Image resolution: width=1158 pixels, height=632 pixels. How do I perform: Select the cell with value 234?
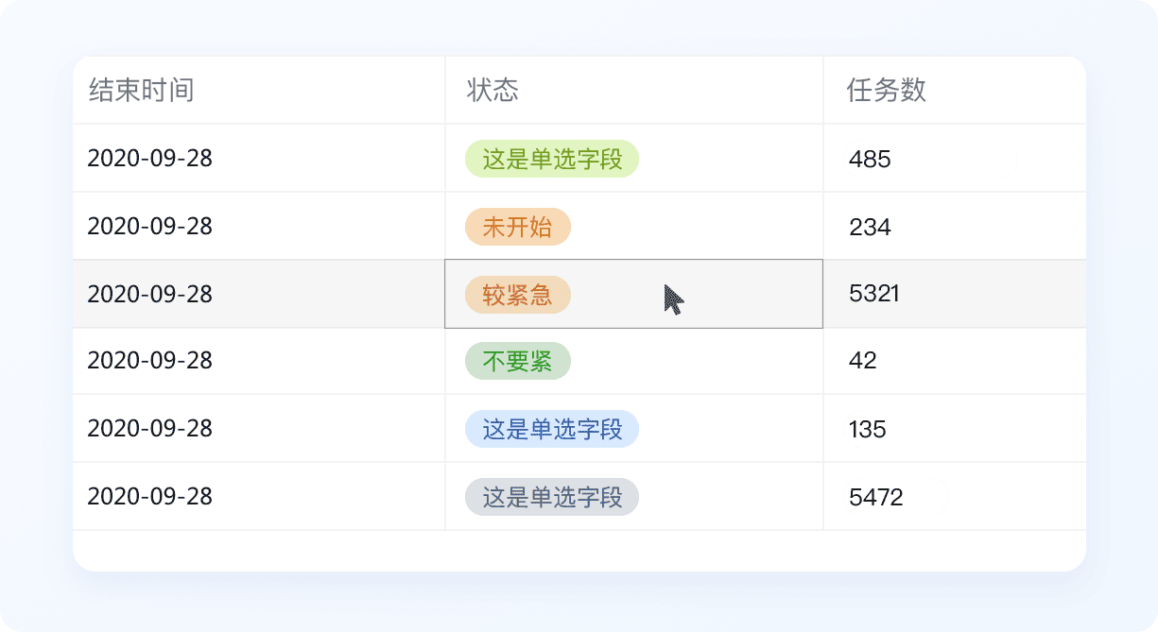870,227
